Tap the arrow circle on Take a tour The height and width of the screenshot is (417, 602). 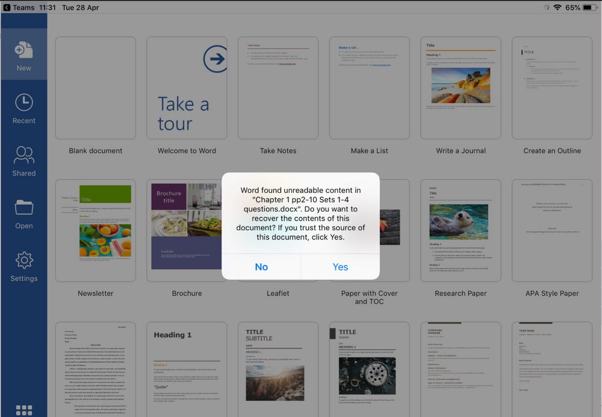pyautogui.click(x=216, y=59)
